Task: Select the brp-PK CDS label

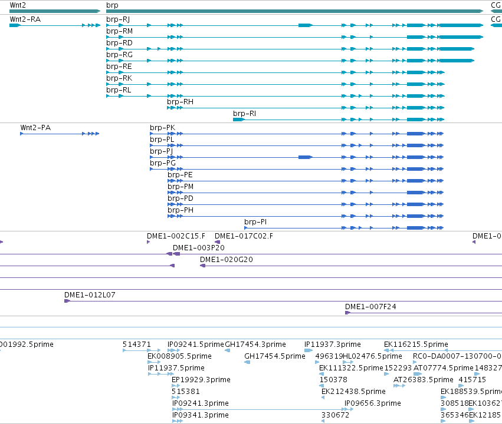Action: 163,127
